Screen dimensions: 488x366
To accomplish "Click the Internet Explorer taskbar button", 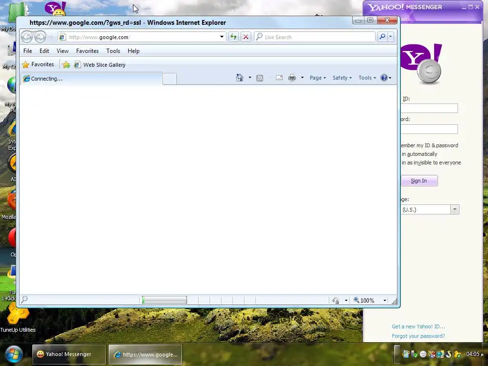I will [x=145, y=355].
